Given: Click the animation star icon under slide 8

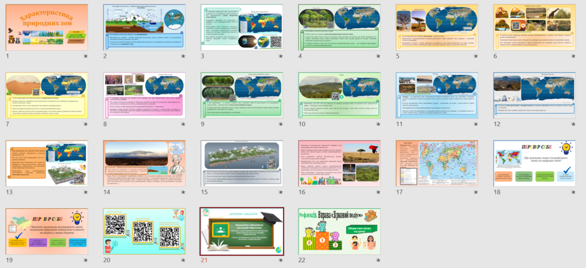Looking at the screenshot, I should pyautogui.click(x=183, y=124).
